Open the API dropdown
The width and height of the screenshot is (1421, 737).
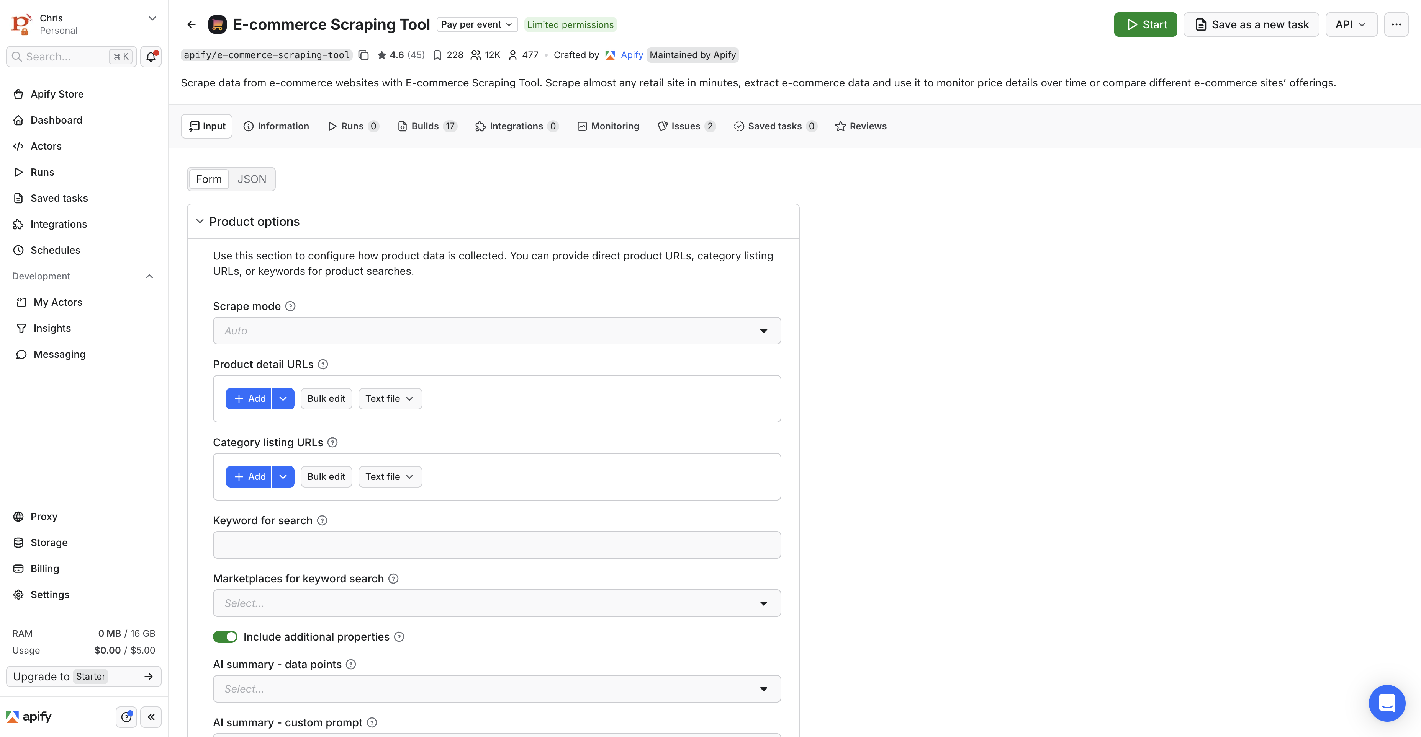click(x=1351, y=24)
